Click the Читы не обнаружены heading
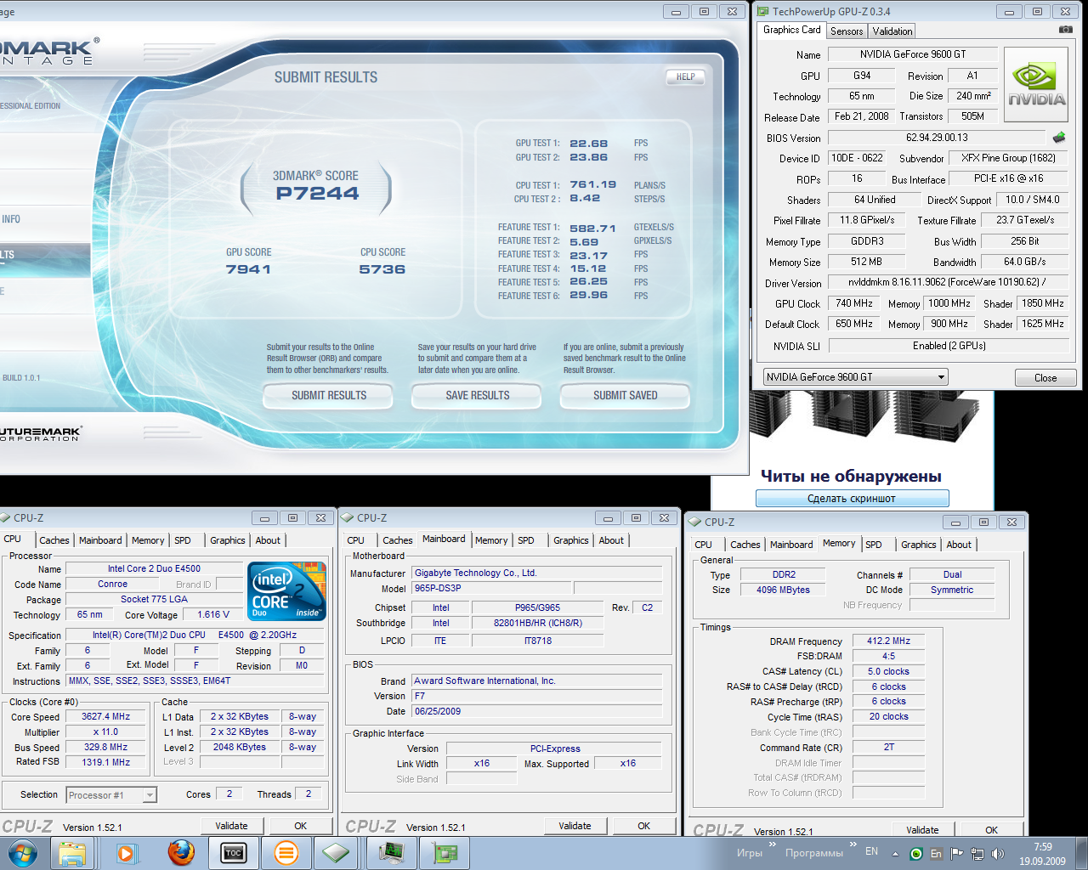The width and height of the screenshot is (1088, 870). (851, 476)
